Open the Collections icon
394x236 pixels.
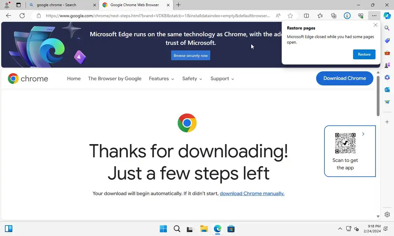pyautogui.click(x=334, y=16)
